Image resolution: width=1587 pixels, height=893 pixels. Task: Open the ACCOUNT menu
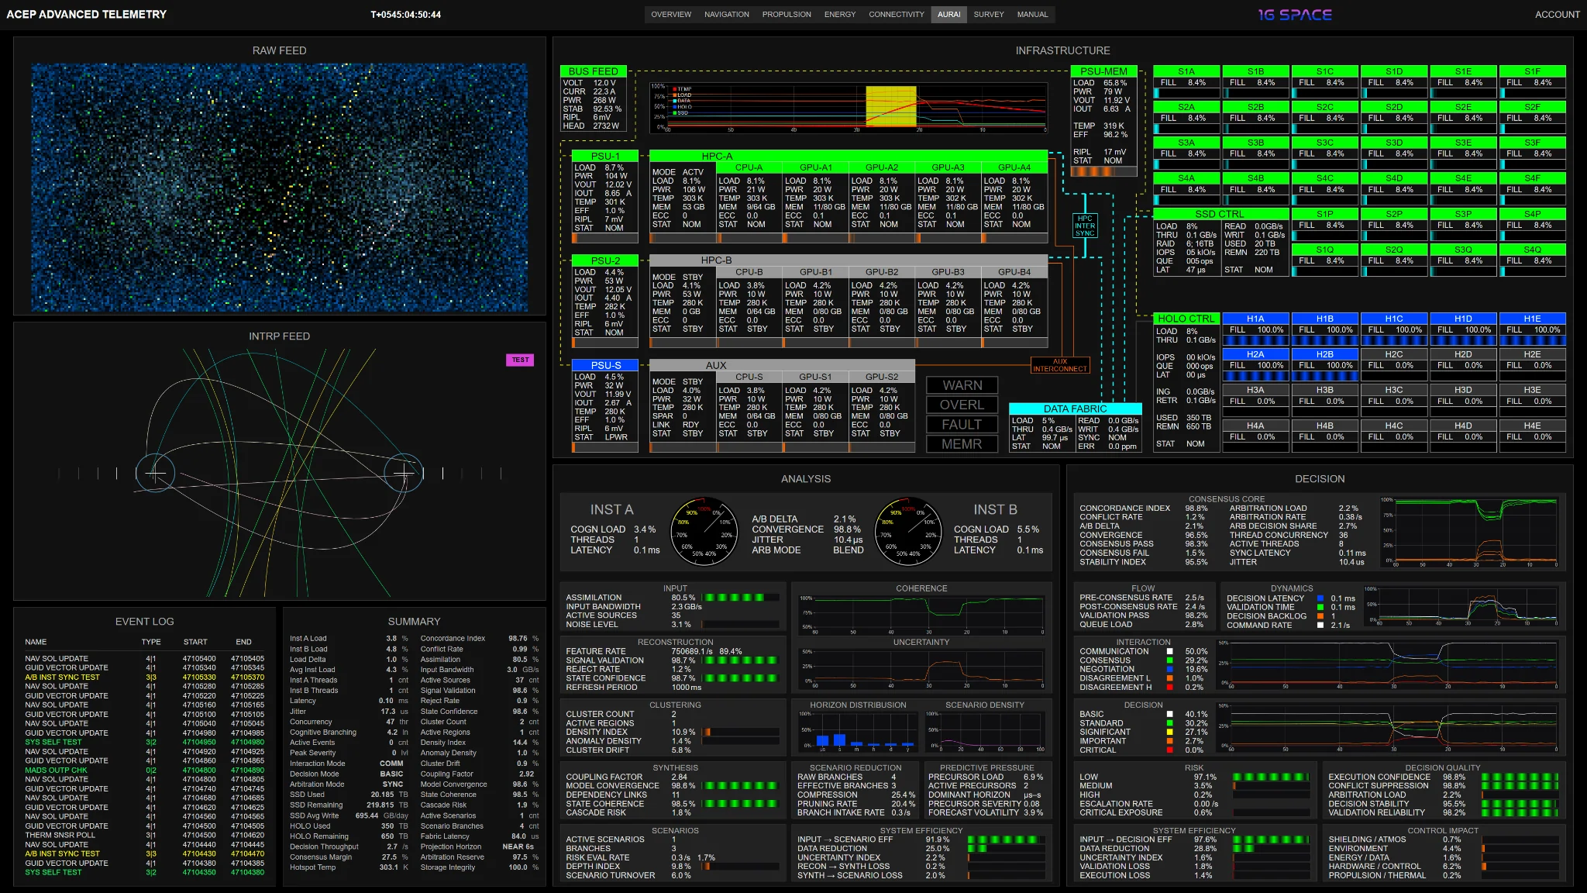tap(1557, 14)
